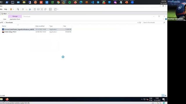Open host File Explorer yellow folder icon
Screen dimensions: 186x104
tap(24, 2)
